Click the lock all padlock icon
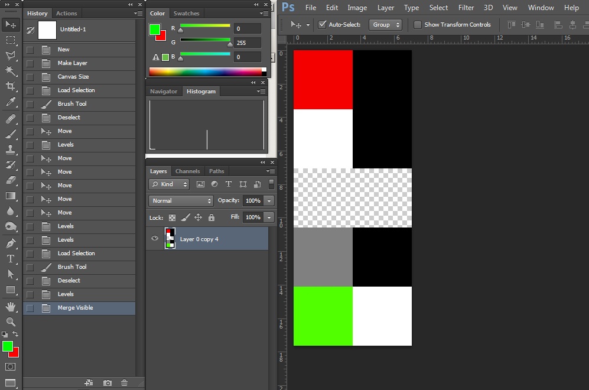Image resolution: width=589 pixels, height=390 pixels. (x=211, y=217)
